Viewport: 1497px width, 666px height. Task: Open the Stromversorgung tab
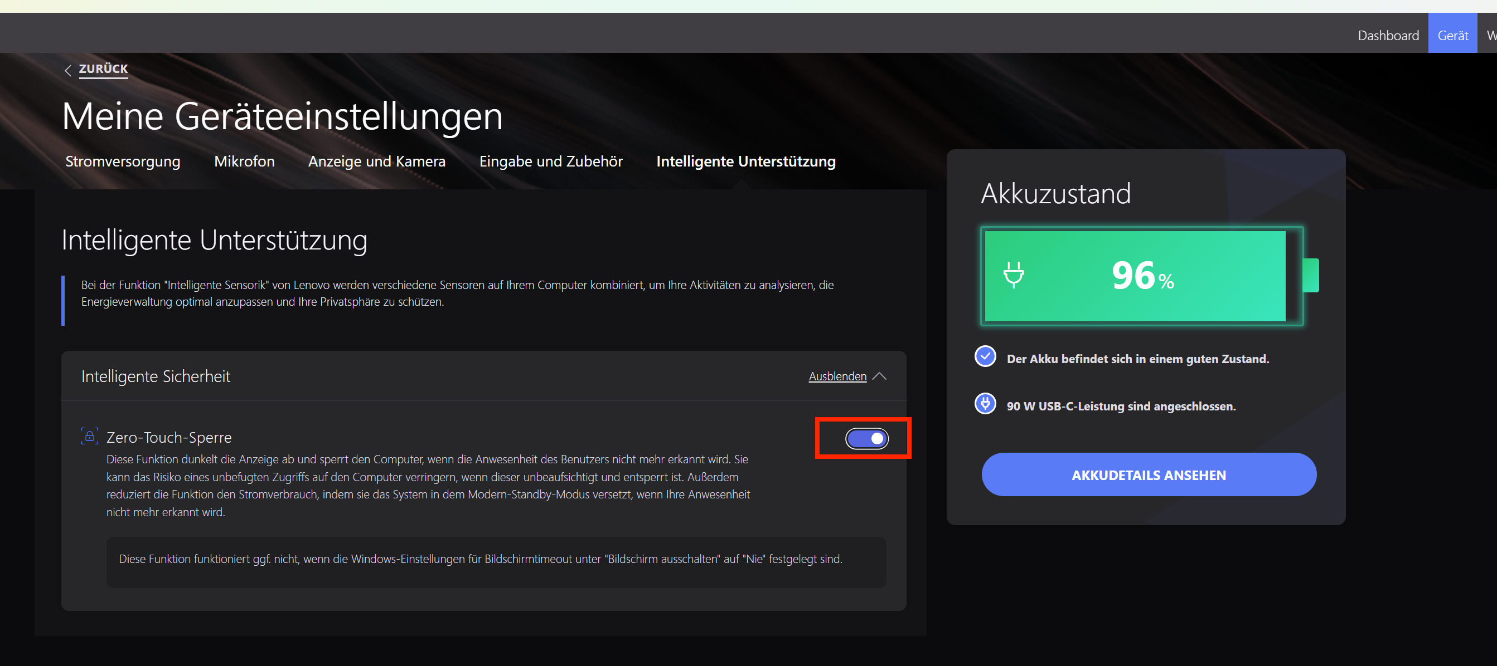click(x=123, y=161)
